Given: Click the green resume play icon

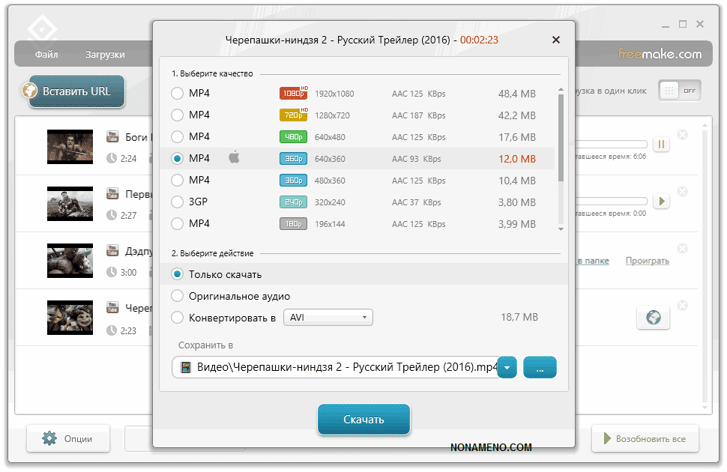Looking at the screenshot, I should [661, 201].
